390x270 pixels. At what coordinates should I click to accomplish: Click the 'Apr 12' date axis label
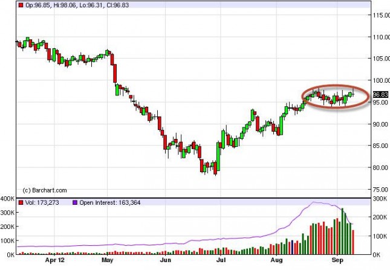pyautogui.click(x=54, y=260)
